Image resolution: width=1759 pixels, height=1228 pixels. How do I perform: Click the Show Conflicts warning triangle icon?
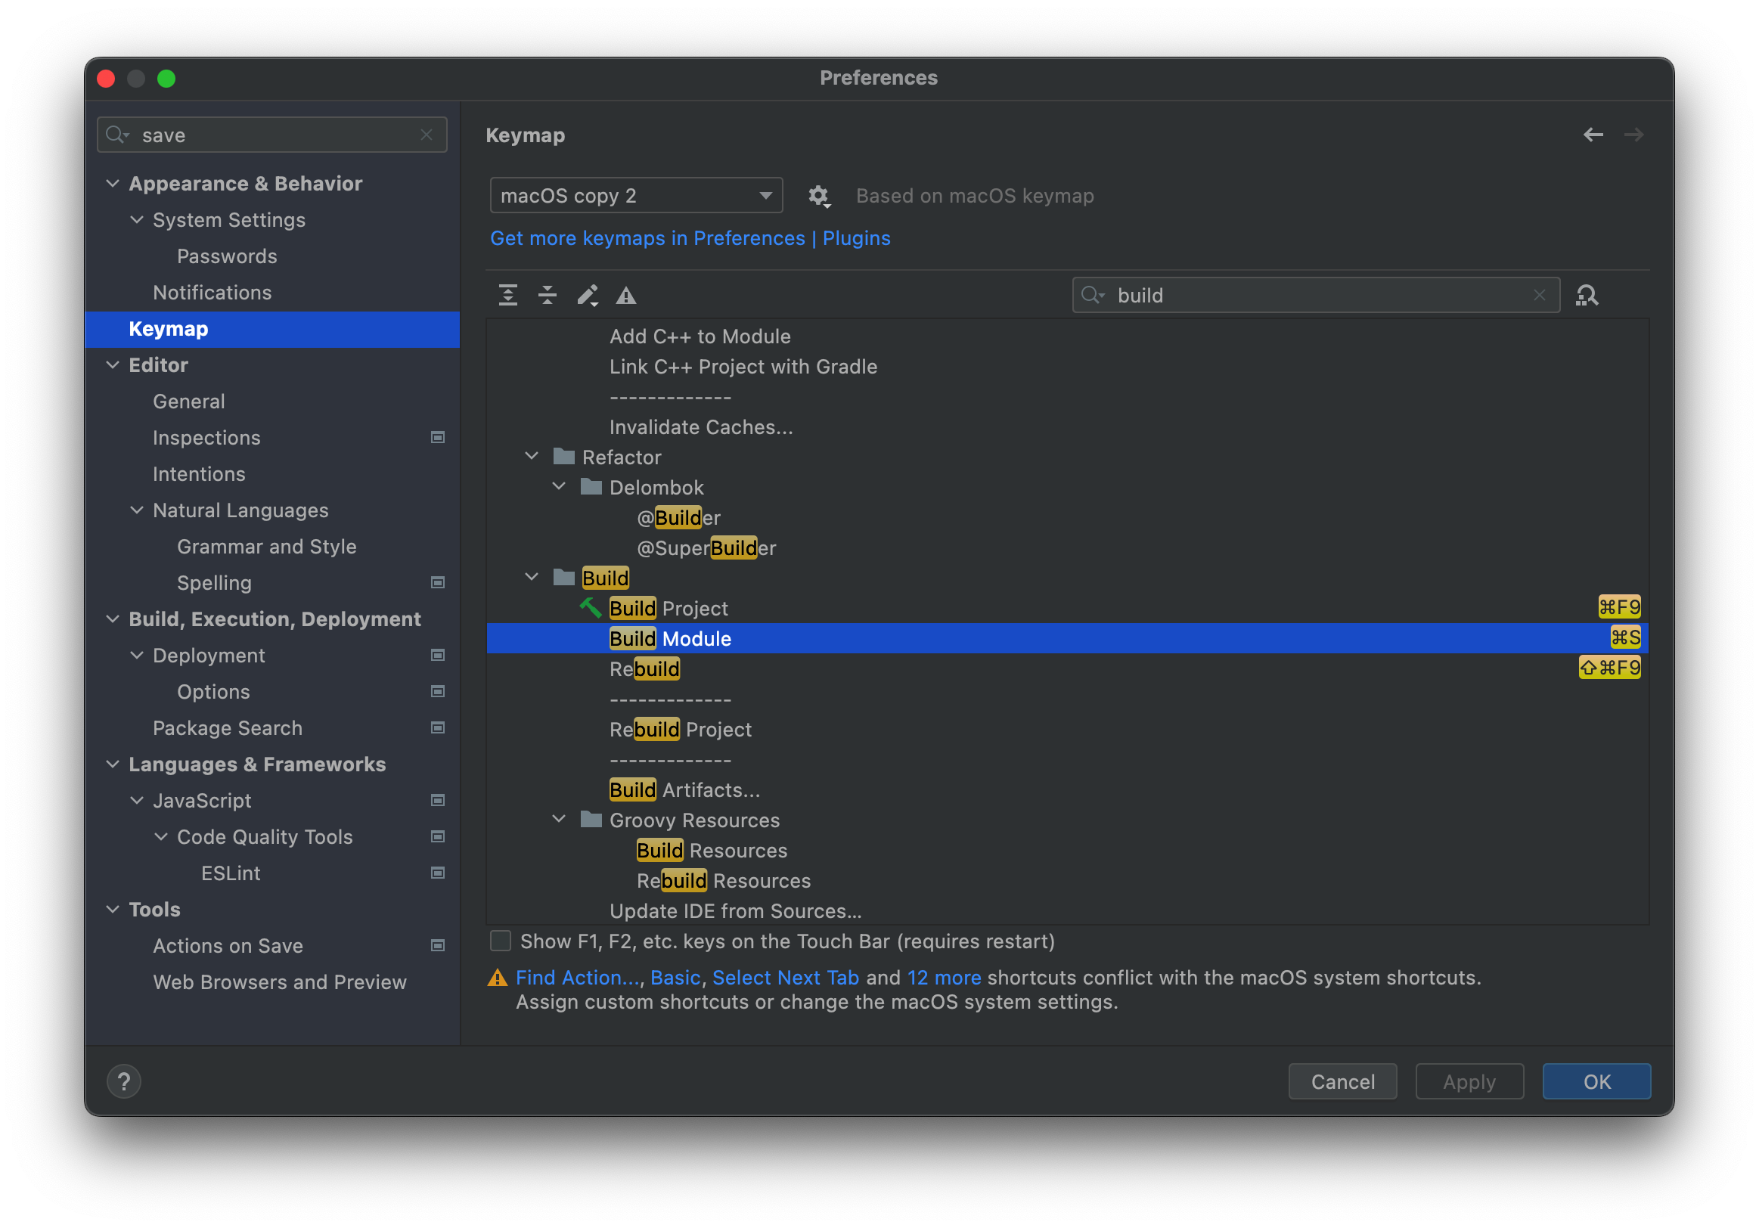626,296
